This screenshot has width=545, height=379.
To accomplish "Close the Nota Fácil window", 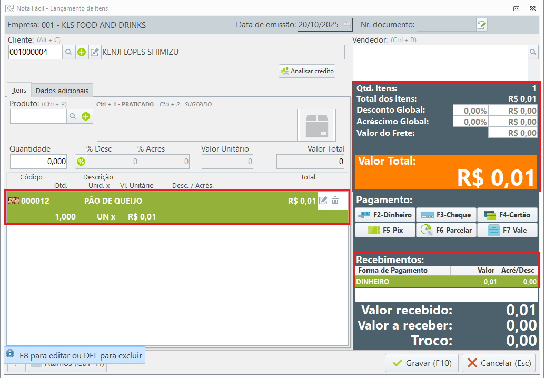I will [x=532, y=8].
